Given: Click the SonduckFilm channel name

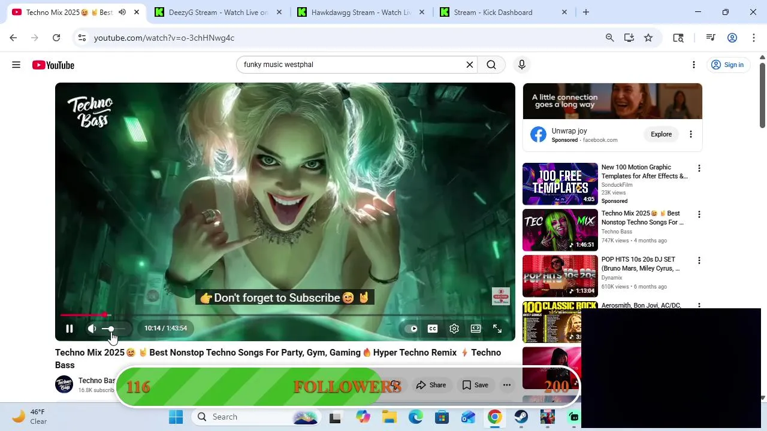Looking at the screenshot, I should click(x=617, y=185).
